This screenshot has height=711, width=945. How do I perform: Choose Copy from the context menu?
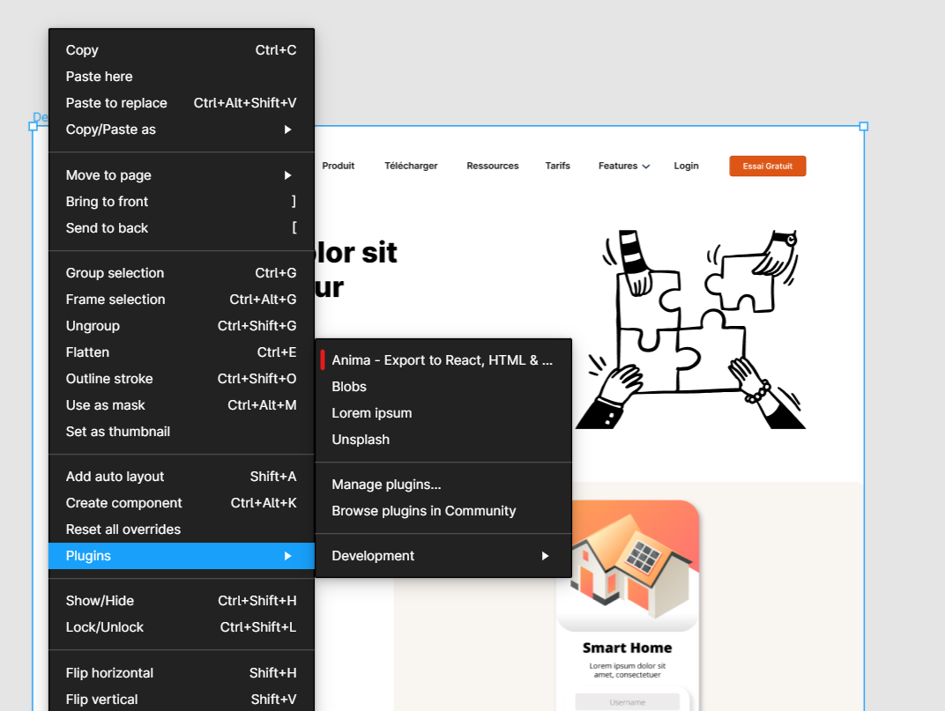pos(182,50)
